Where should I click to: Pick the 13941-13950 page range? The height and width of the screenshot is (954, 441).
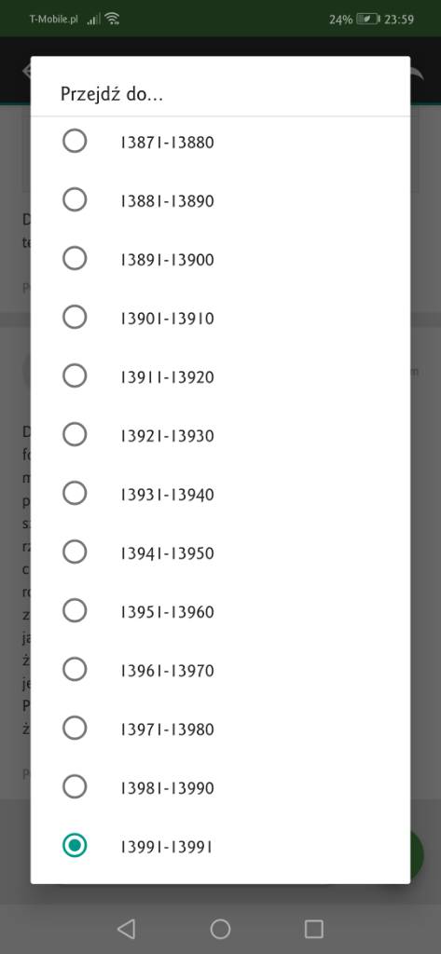coord(220,552)
